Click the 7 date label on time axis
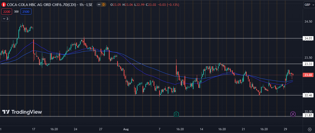The width and height of the screenshot is (315, 133). (160, 129)
